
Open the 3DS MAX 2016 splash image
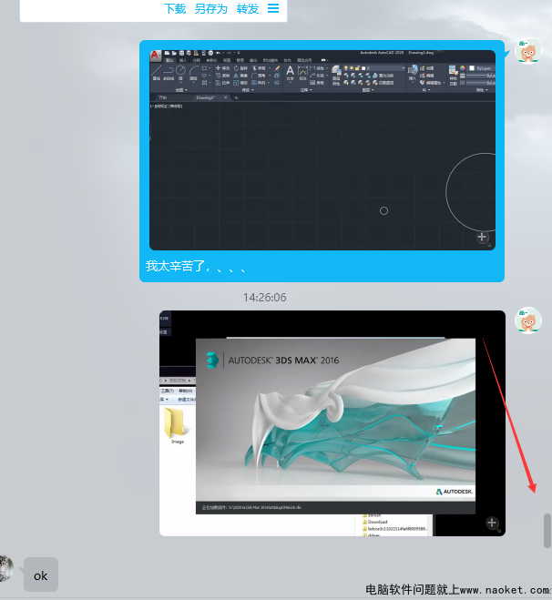pyautogui.click(x=332, y=423)
